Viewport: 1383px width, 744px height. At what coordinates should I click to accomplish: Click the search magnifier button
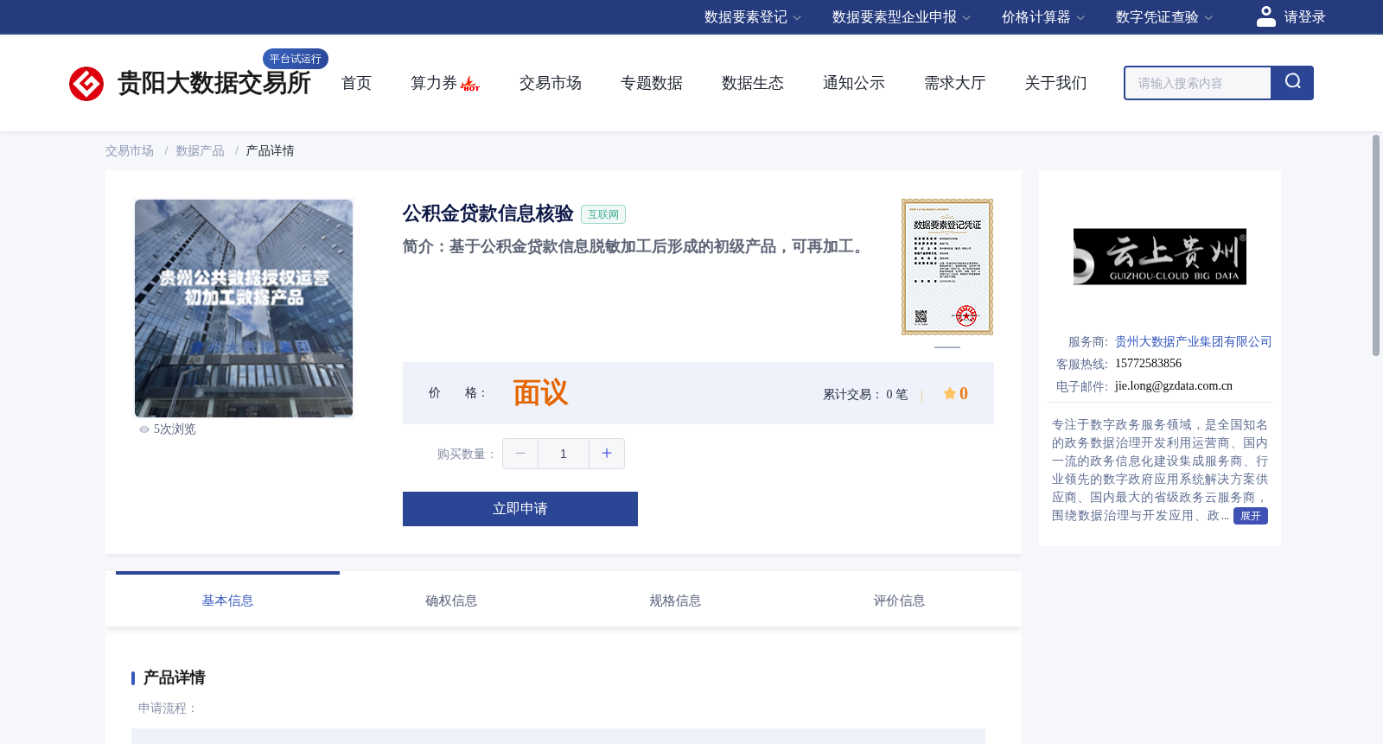1292,83
